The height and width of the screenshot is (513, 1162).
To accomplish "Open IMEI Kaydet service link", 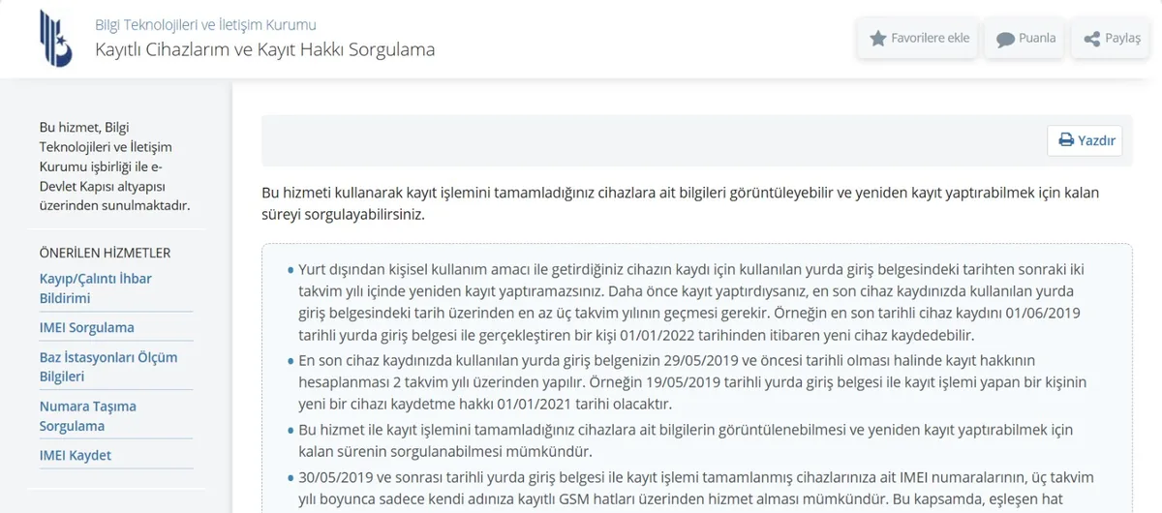I will pos(76,455).
